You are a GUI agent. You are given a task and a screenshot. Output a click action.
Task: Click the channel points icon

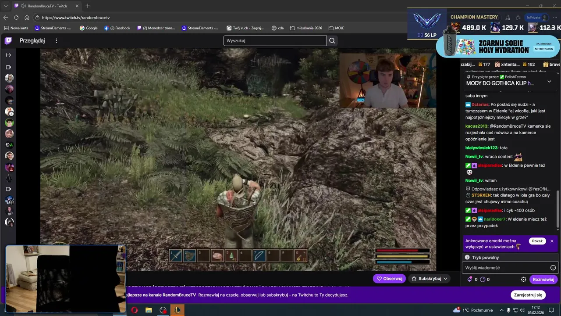click(x=483, y=279)
